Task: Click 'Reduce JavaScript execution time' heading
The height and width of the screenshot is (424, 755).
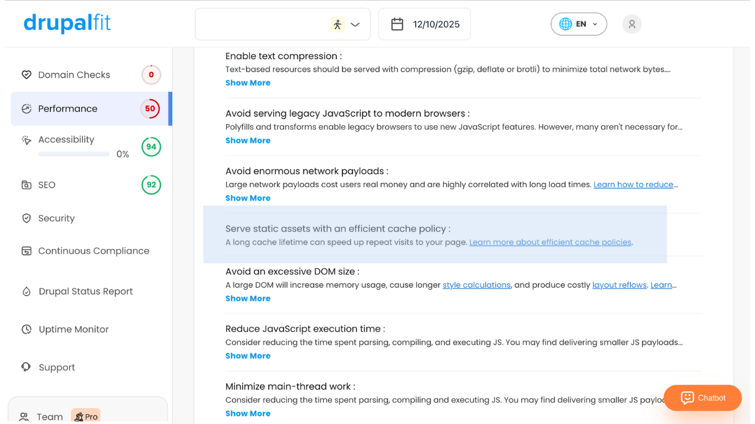Action: pos(305,328)
